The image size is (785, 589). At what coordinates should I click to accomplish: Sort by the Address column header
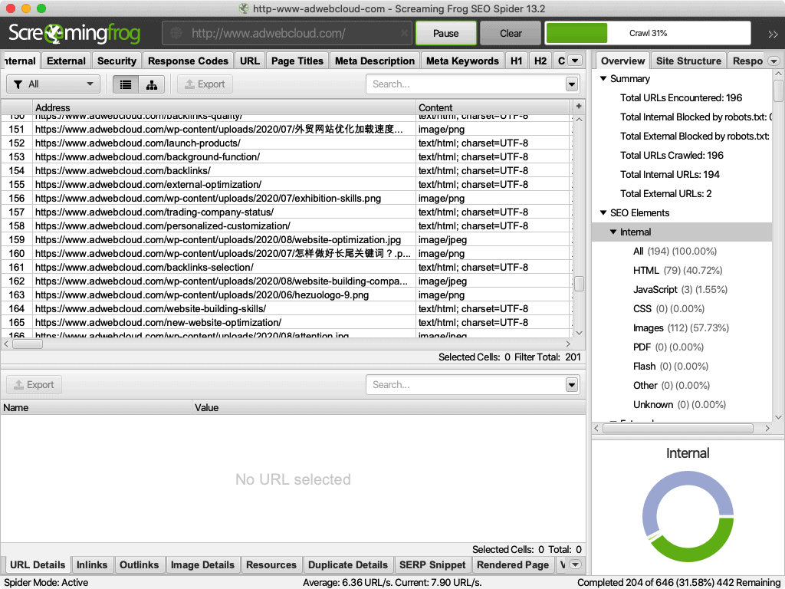pyautogui.click(x=224, y=107)
